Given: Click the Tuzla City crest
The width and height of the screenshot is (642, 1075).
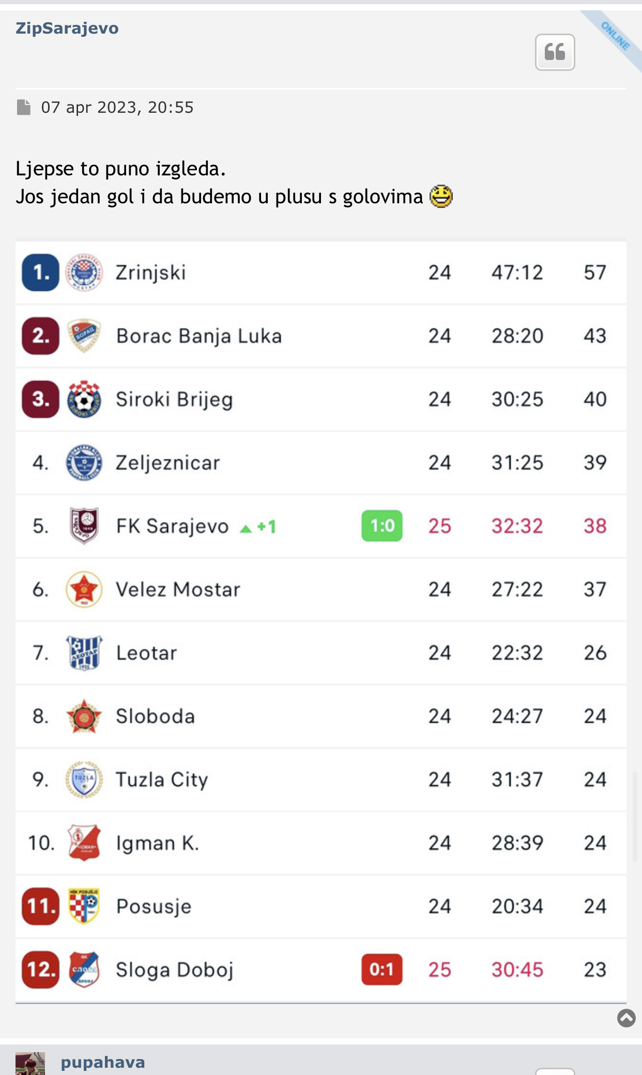Looking at the screenshot, I should tap(84, 780).
